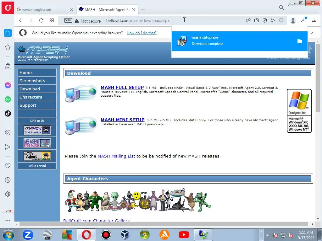Screen dimensions: 322x241
Task: Open History clock in sidebar
Action: coord(8,180)
